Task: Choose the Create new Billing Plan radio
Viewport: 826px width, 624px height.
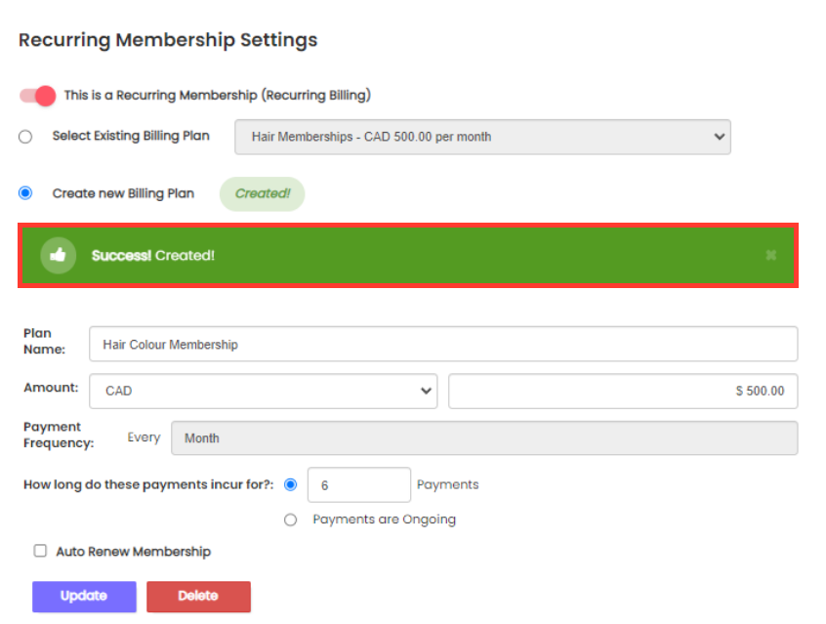Action: [x=25, y=193]
